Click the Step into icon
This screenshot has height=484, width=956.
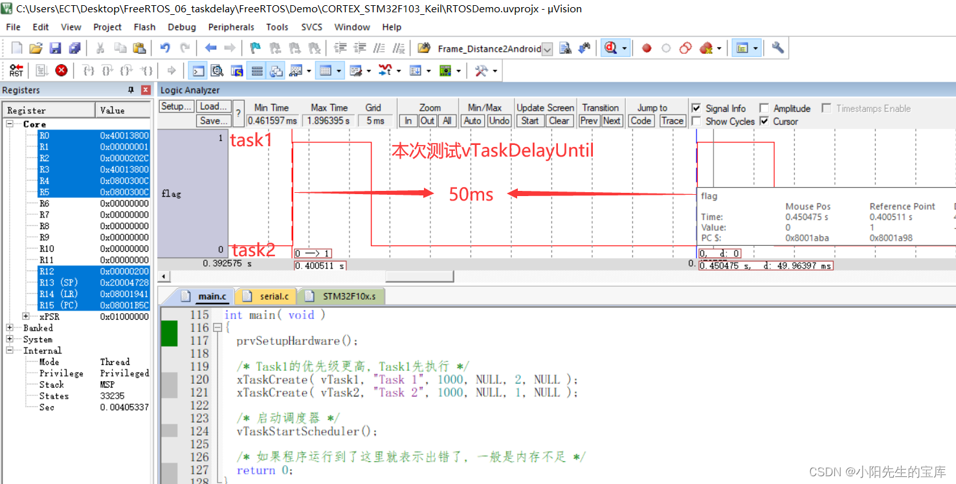click(x=89, y=71)
